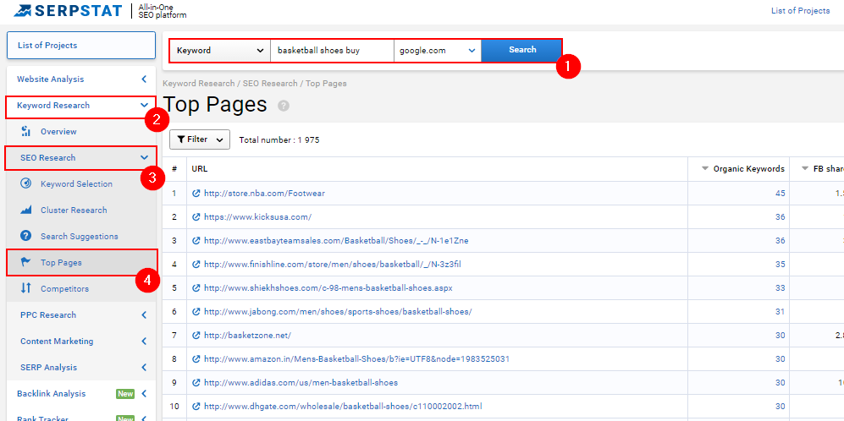This screenshot has height=421, width=844.
Task: Click the Keyword Selection target icon
Action: 26,184
